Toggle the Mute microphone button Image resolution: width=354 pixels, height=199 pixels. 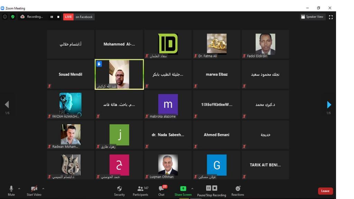click(11, 189)
